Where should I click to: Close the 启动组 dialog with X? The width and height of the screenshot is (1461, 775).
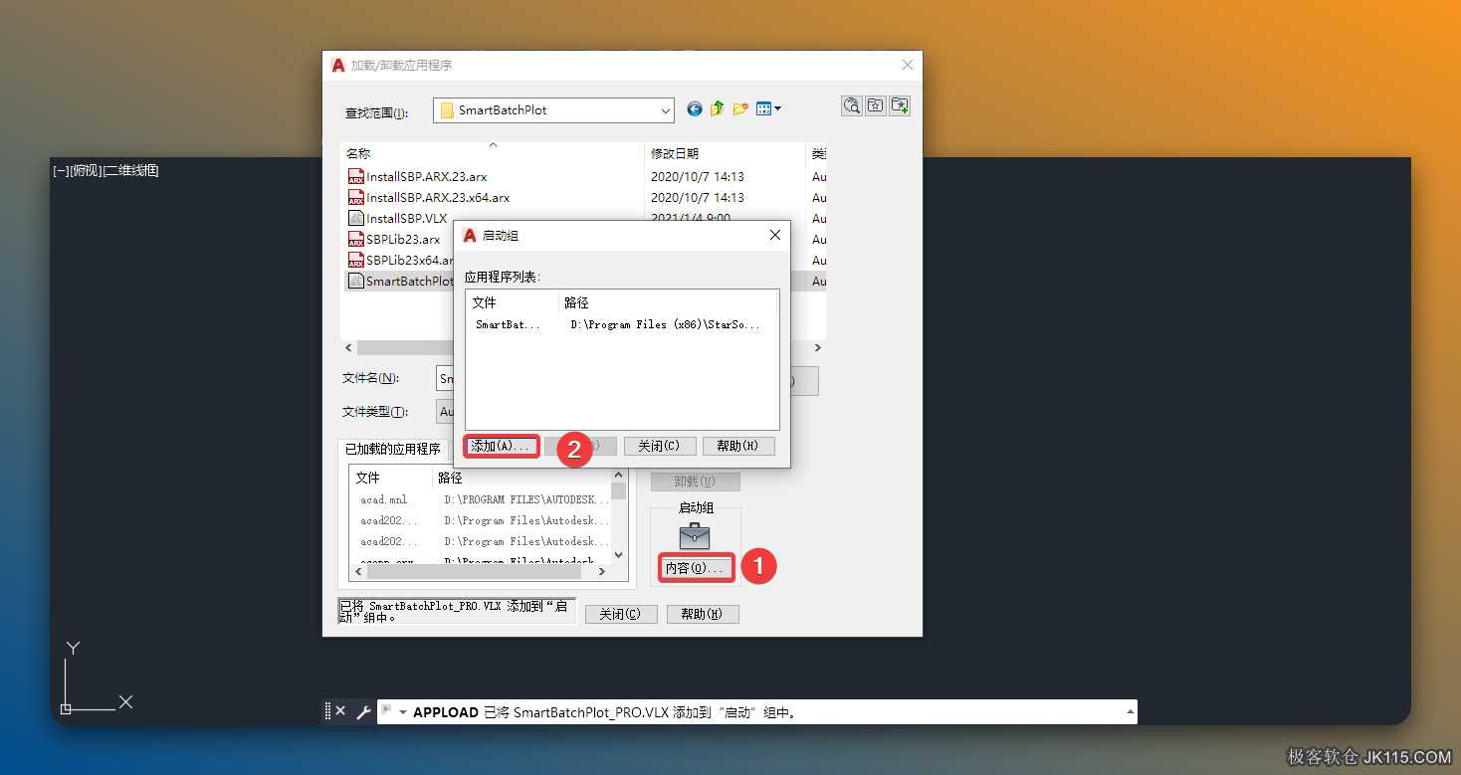(x=775, y=236)
